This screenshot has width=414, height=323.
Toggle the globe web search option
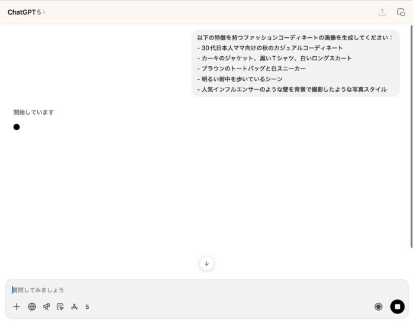coord(32,306)
